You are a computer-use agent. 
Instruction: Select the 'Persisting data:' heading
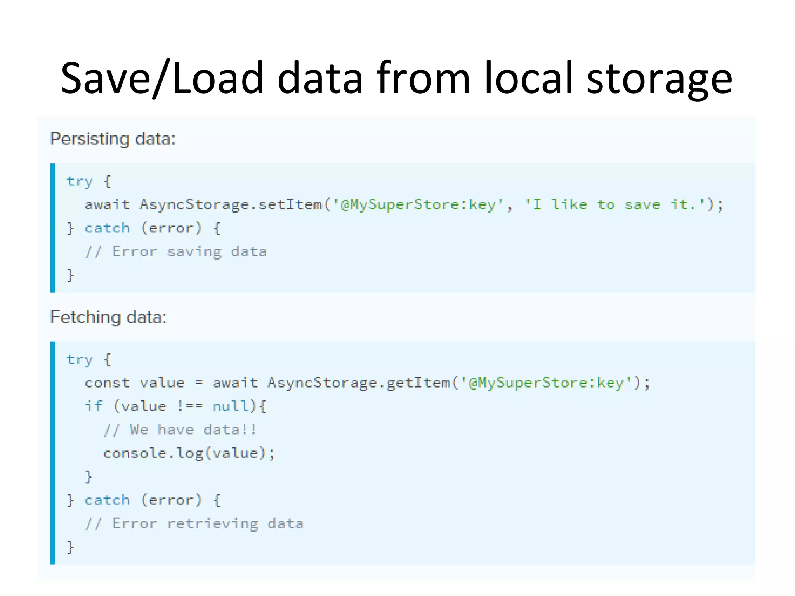click(113, 139)
